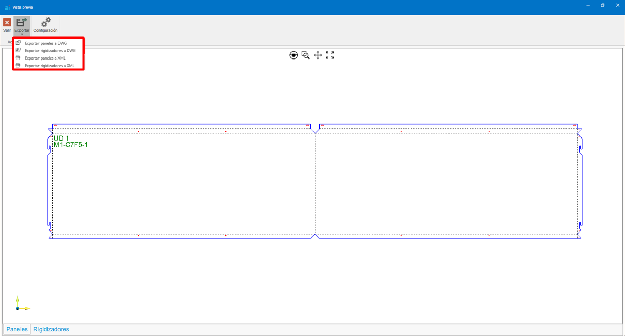Screen dimensions: 625x336
Task: Close the Vista previa window
Action: [x=617, y=5]
